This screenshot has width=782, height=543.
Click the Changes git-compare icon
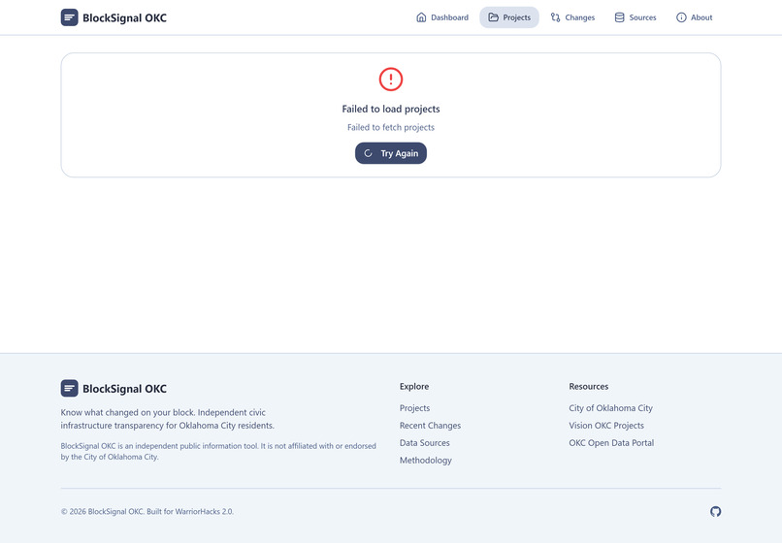[x=556, y=17]
